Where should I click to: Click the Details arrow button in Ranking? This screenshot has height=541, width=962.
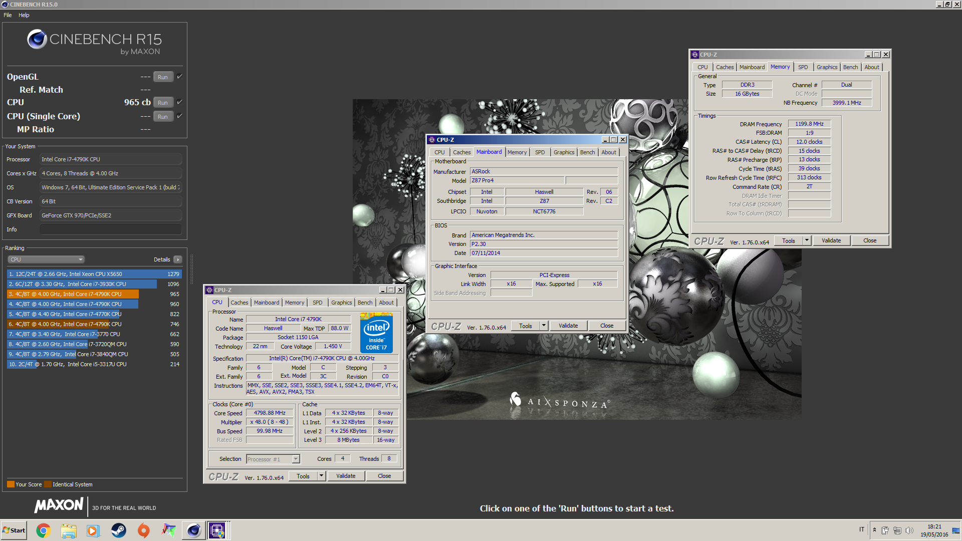tap(177, 259)
